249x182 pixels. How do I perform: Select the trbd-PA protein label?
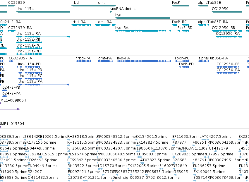[x=83, y=58]
